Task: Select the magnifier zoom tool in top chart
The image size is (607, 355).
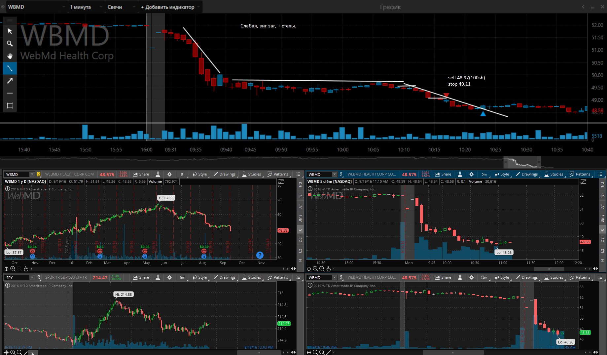Action: [10, 43]
